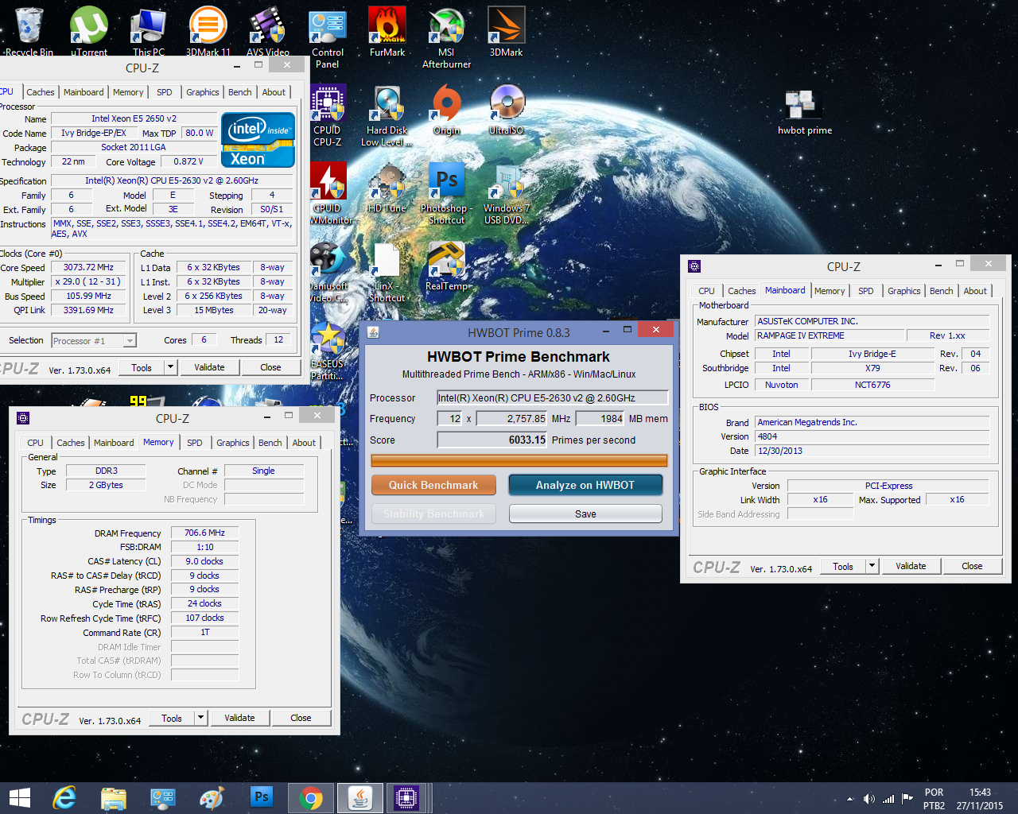The width and height of the screenshot is (1018, 814).
Task: Click the HWBOT Prime orange progress bar
Action: pyautogui.click(x=519, y=460)
